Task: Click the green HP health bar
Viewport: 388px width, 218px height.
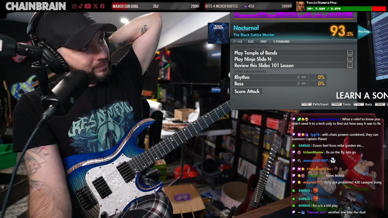Action: [x=339, y=9]
